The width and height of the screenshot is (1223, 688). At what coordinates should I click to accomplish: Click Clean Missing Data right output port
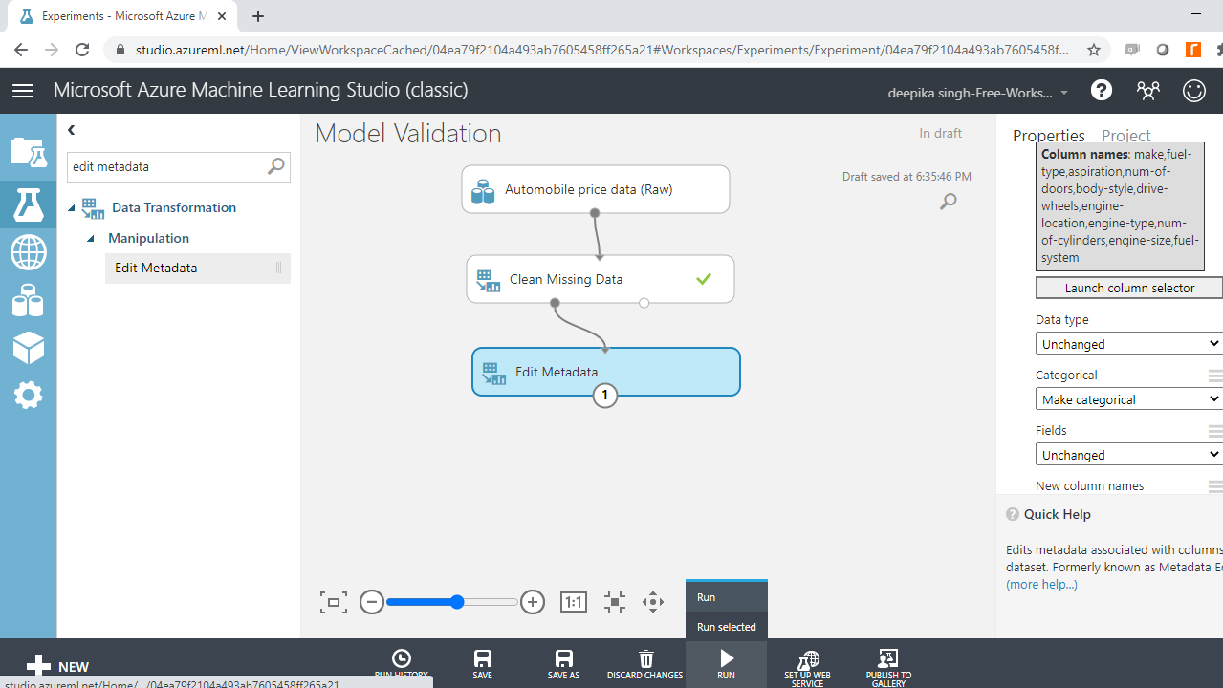644,303
